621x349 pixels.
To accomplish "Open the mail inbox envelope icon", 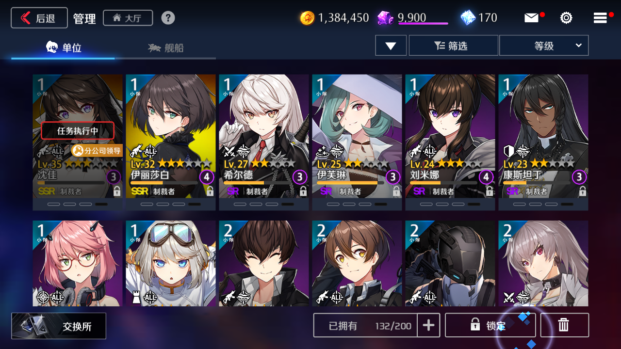I will [x=531, y=18].
